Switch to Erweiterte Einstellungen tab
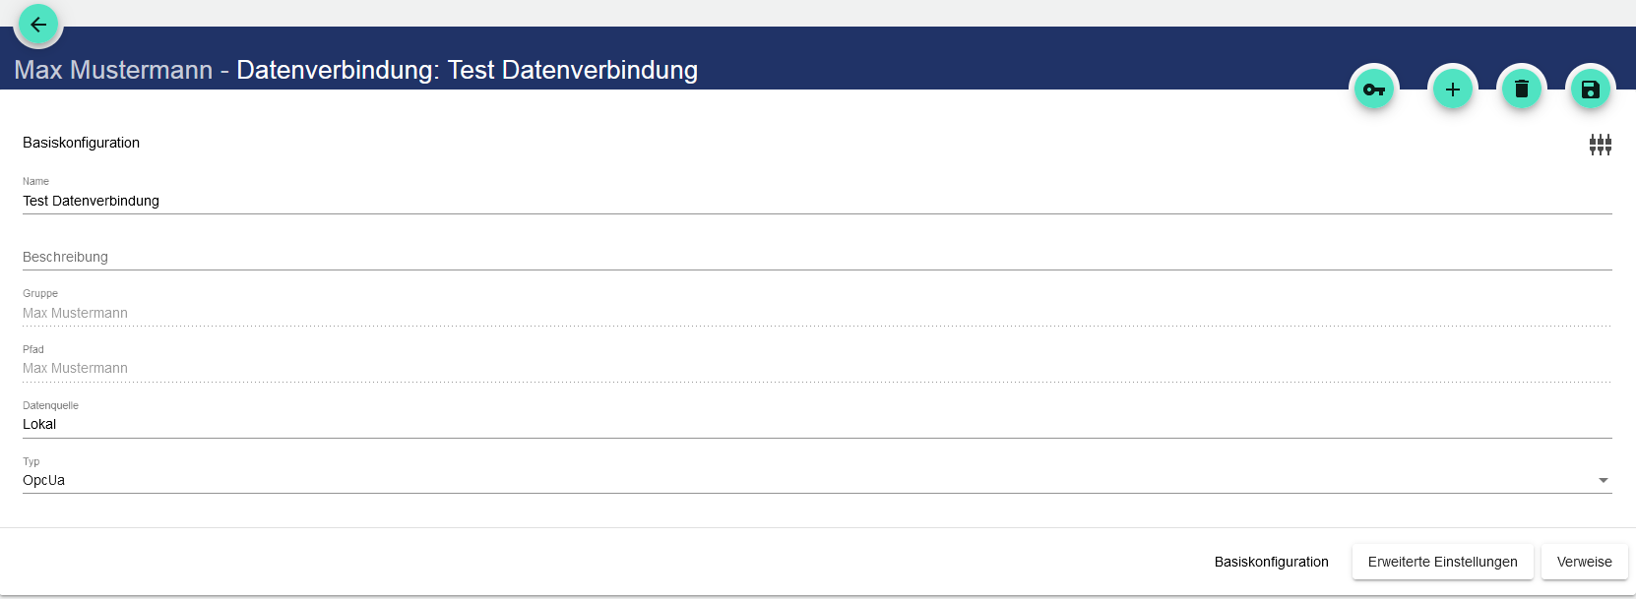 click(1442, 562)
